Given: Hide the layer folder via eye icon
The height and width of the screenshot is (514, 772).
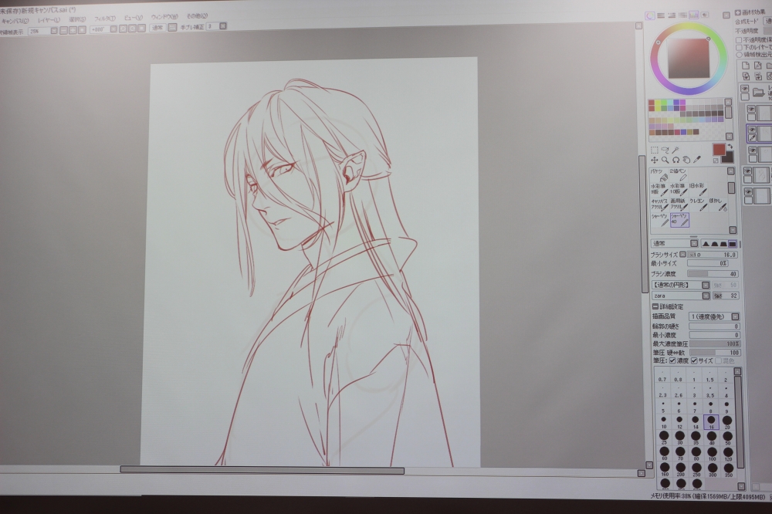Looking at the screenshot, I should pyautogui.click(x=745, y=89).
